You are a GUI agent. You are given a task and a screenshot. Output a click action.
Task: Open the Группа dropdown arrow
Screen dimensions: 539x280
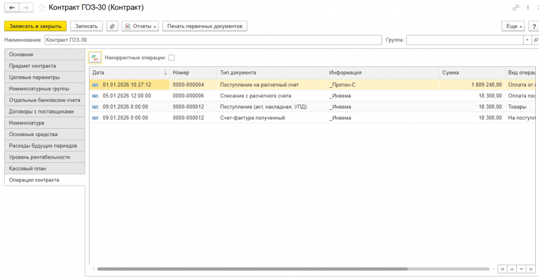pos(527,40)
